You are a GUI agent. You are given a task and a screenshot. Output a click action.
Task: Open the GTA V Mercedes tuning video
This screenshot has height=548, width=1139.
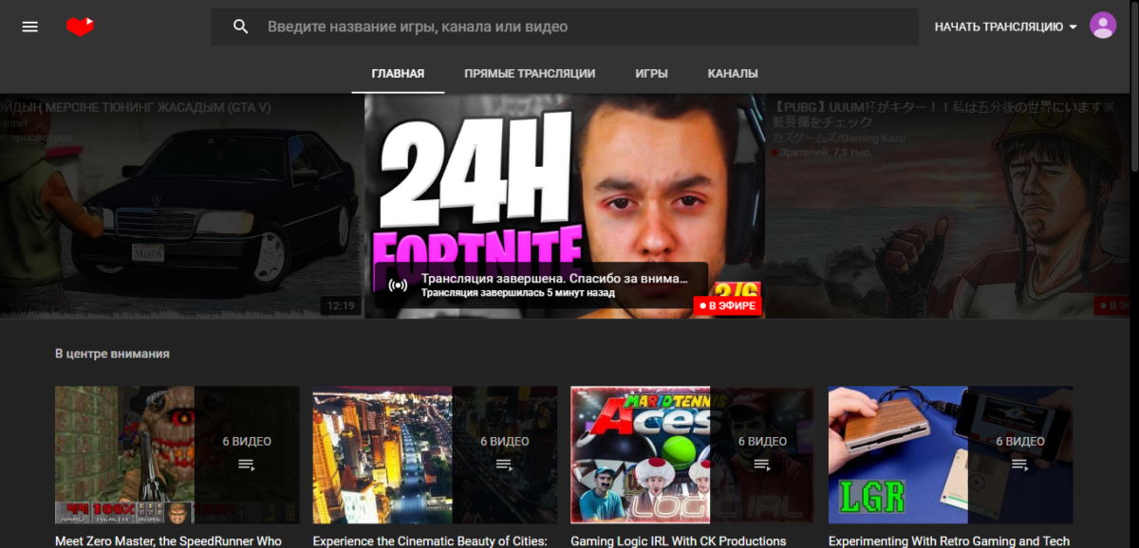[x=180, y=209]
